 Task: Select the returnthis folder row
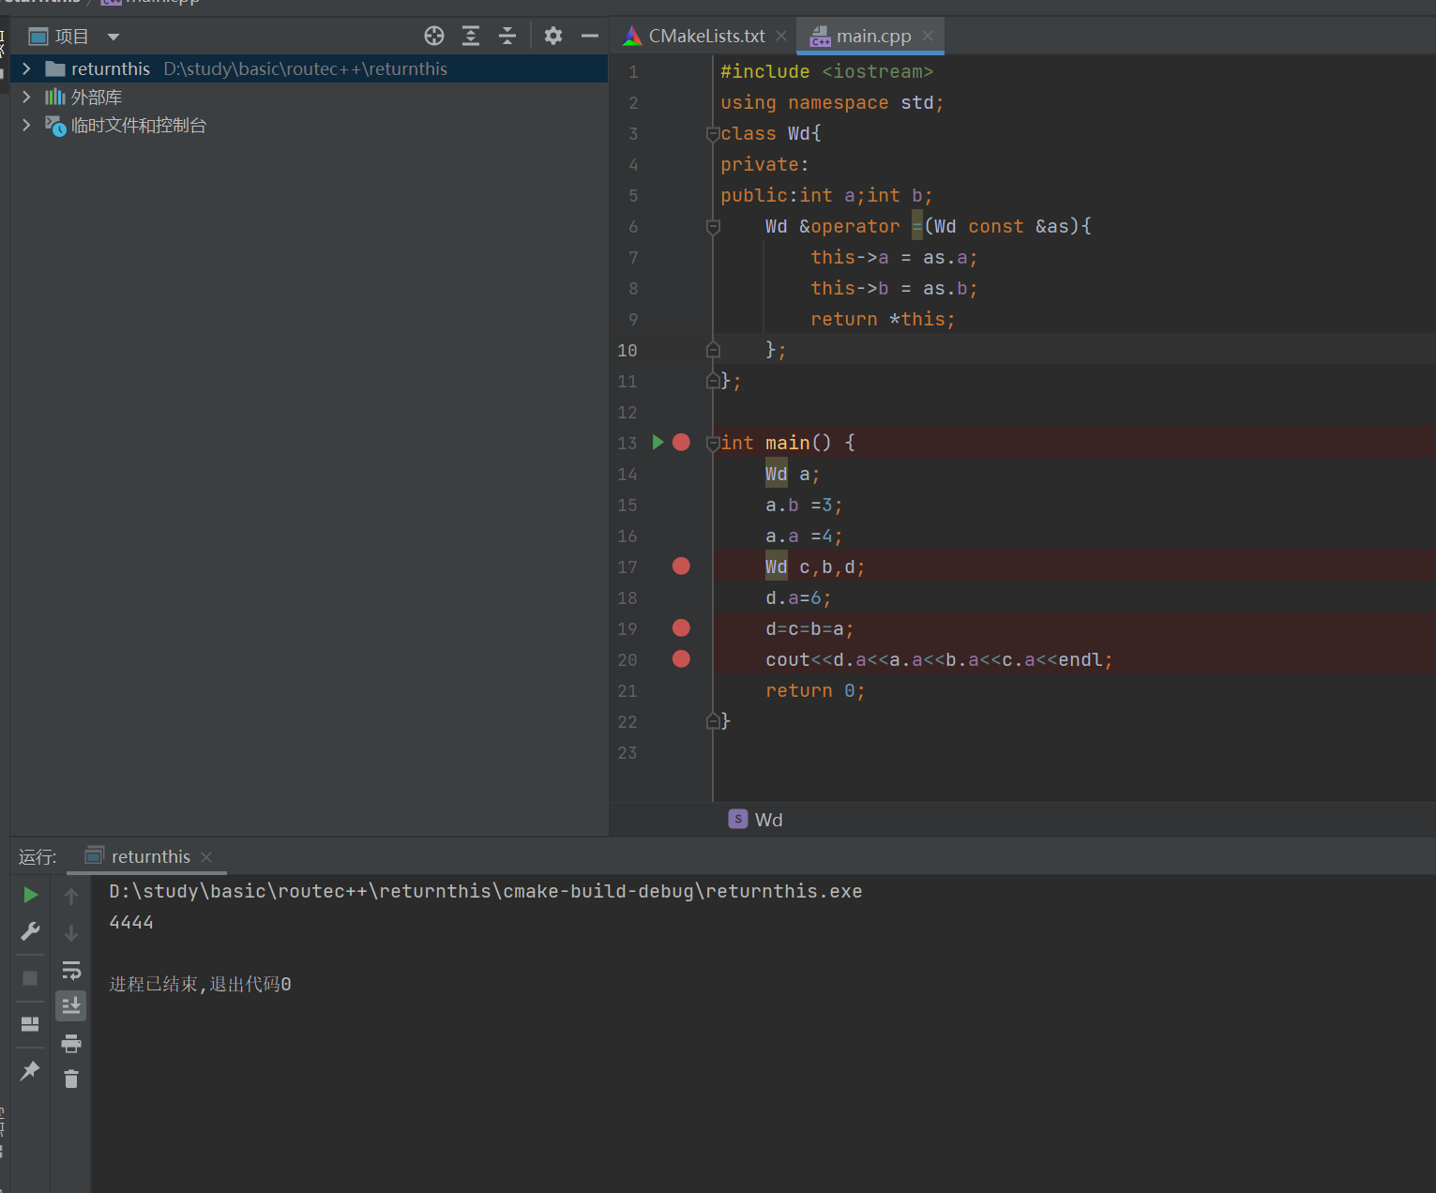[x=309, y=68]
